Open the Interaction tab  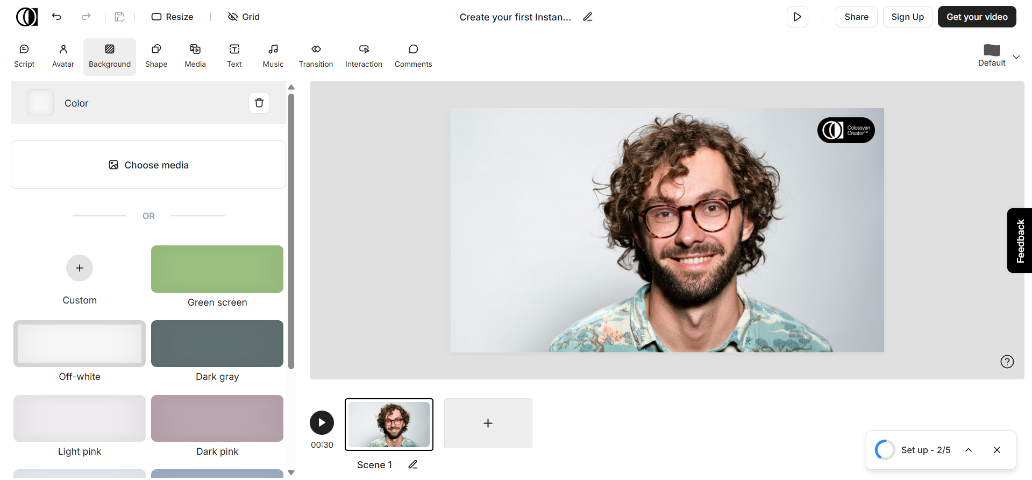click(x=364, y=57)
